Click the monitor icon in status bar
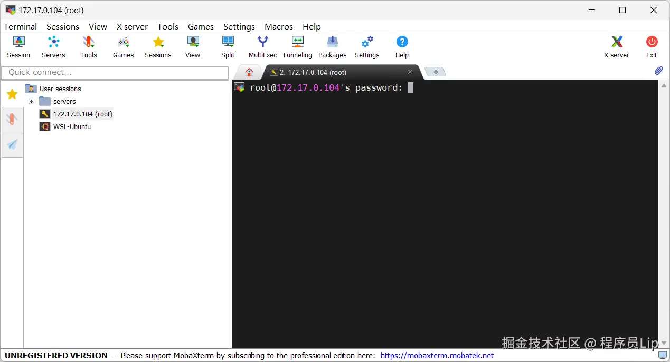Image resolution: width=670 pixels, height=362 pixels. coord(662,356)
